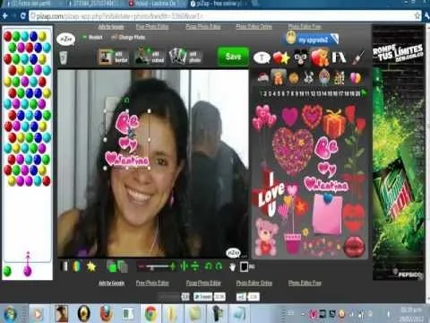The height and width of the screenshot is (323, 430).
Task: Add the Be My Valentine sticker from panel
Action: click(326, 164)
